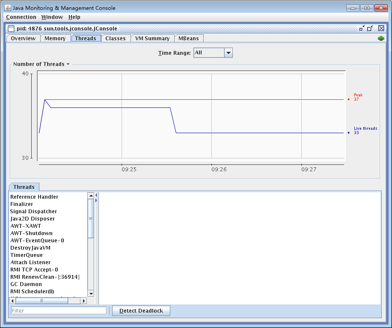Open the Window menu

pos(52,17)
